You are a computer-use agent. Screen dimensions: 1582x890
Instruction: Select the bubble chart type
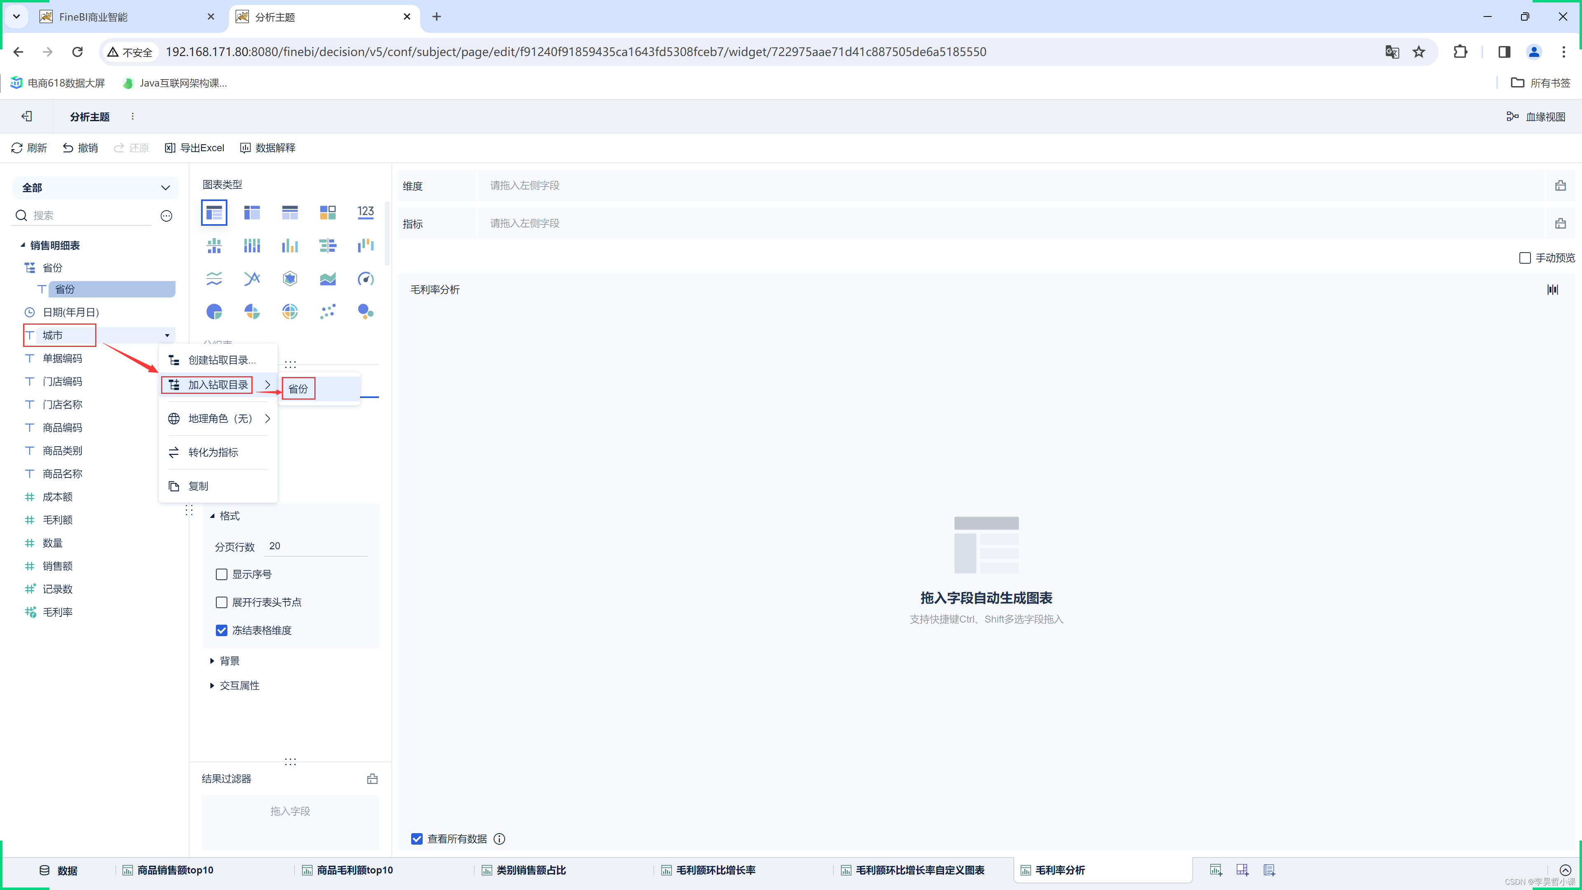coord(366,312)
